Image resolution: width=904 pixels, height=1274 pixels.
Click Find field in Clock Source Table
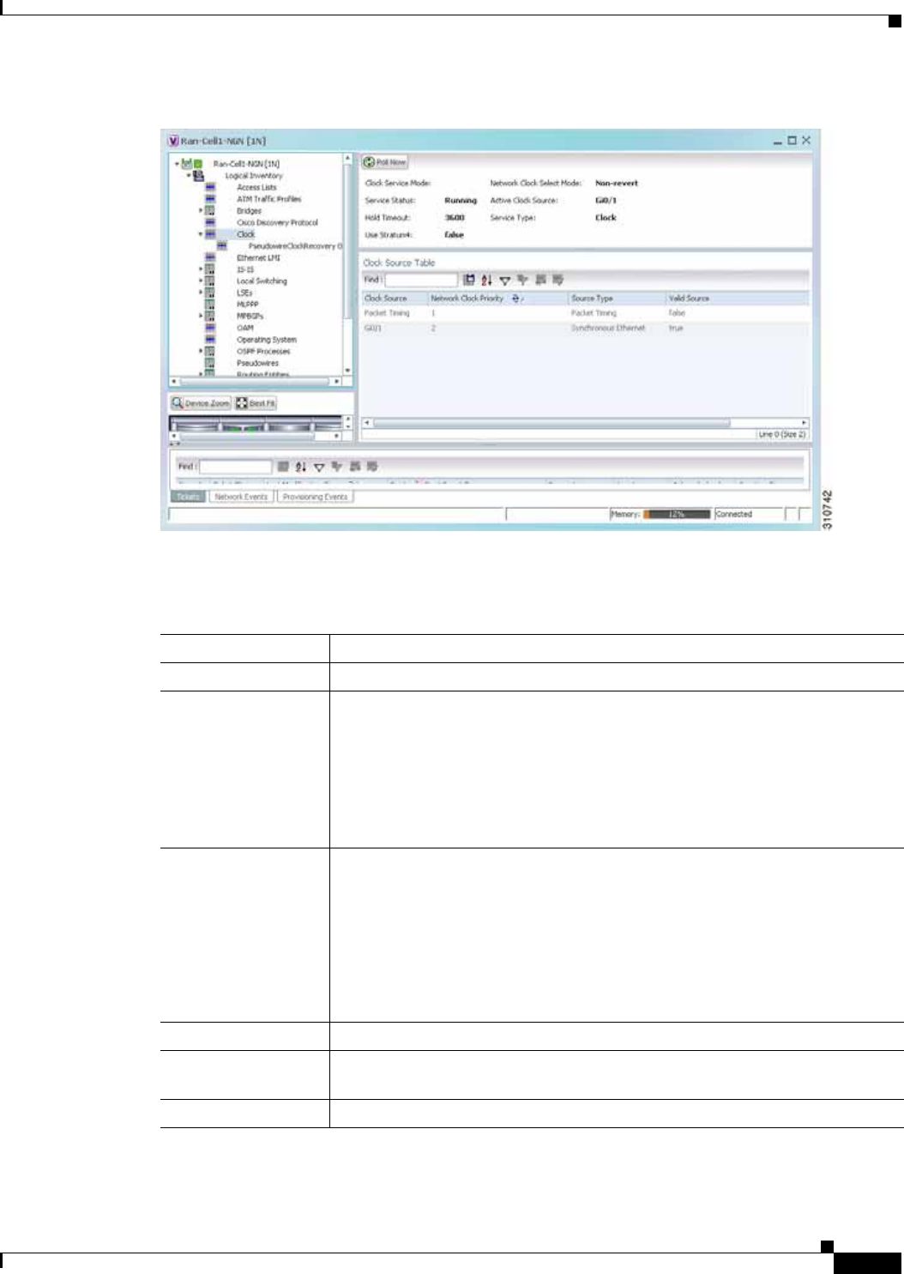[x=421, y=280]
